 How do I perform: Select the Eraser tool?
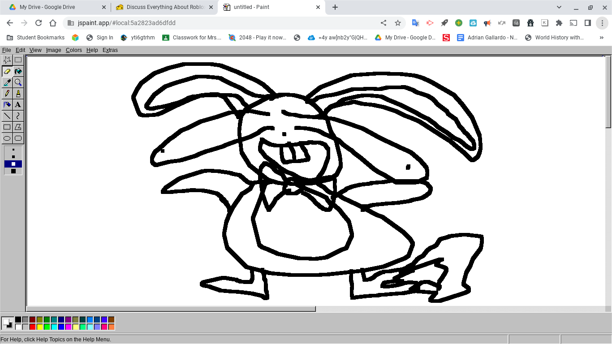[7, 71]
